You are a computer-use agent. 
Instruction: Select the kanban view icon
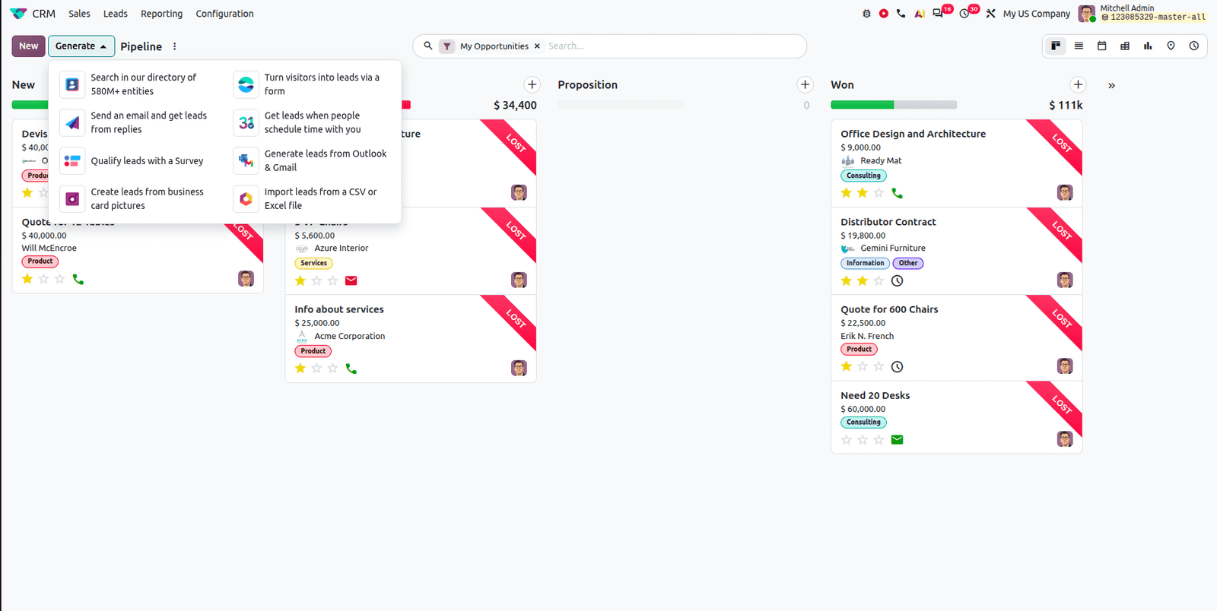coord(1056,46)
